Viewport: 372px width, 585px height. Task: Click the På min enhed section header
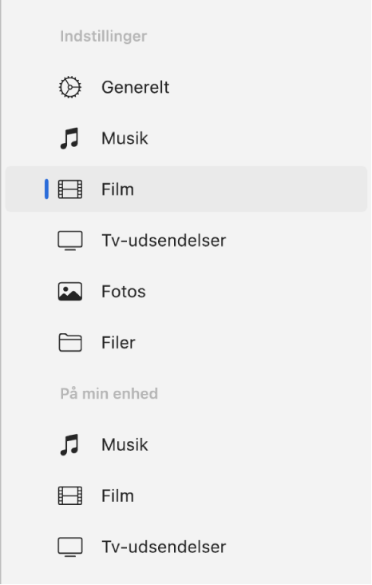109,394
